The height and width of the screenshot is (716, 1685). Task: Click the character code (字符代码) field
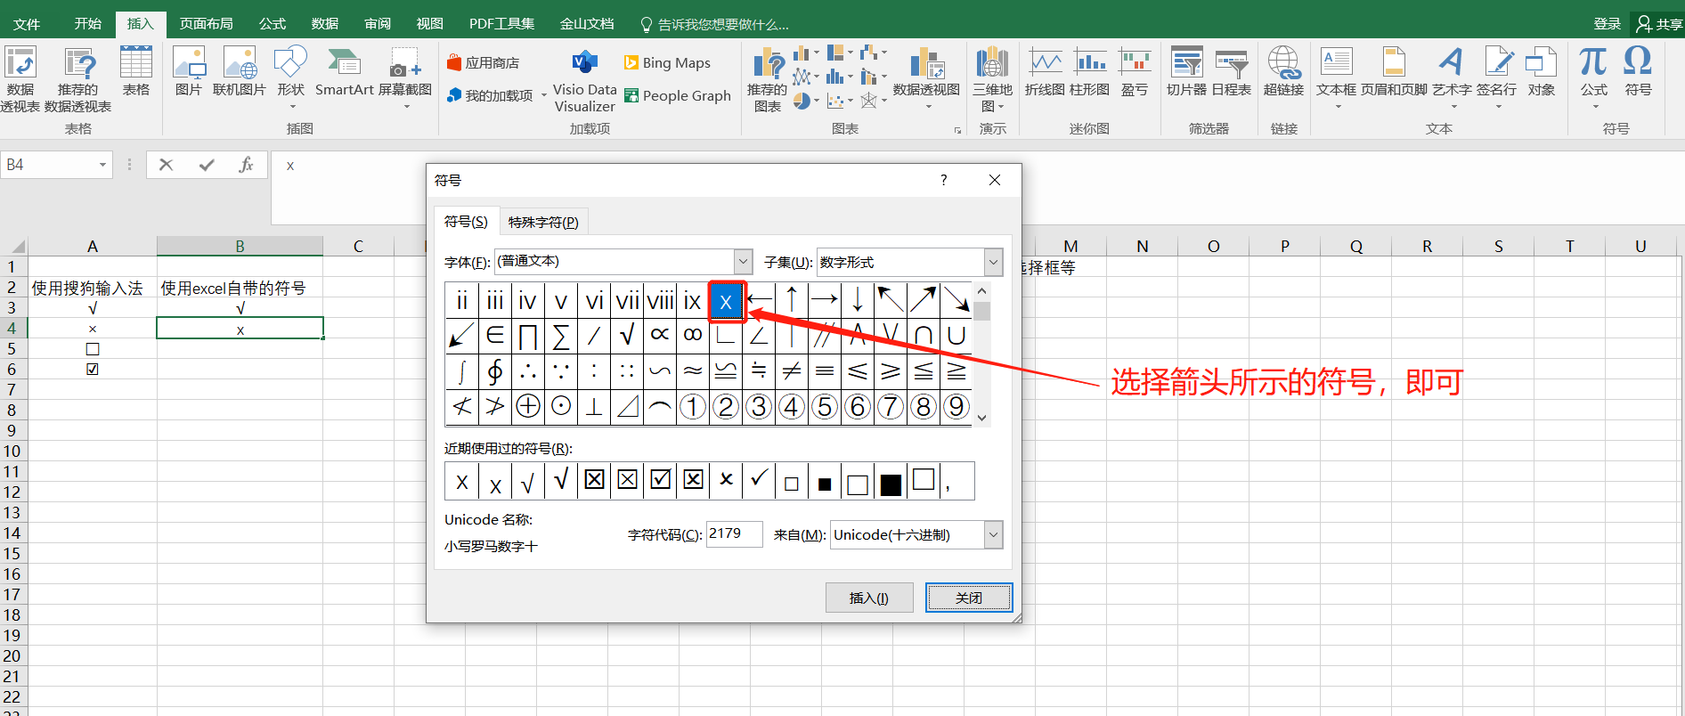(x=734, y=534)
